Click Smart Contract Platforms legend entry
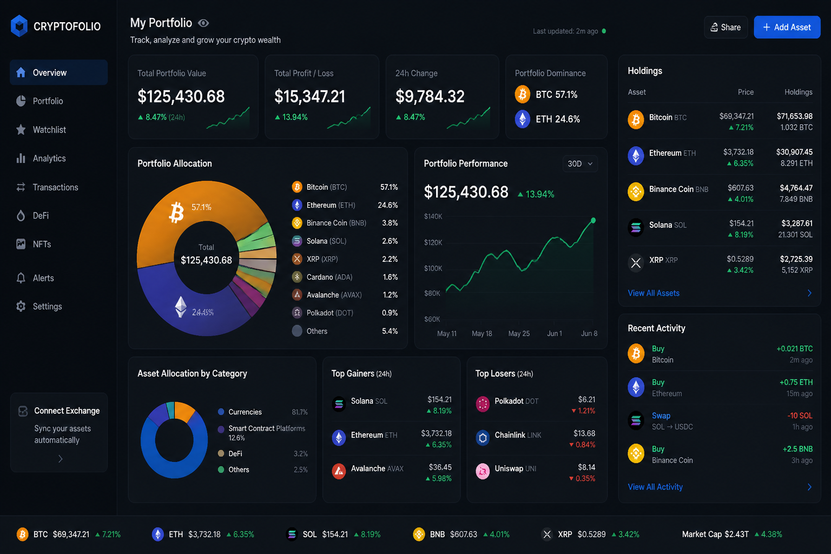 click(x=262, y=433)
